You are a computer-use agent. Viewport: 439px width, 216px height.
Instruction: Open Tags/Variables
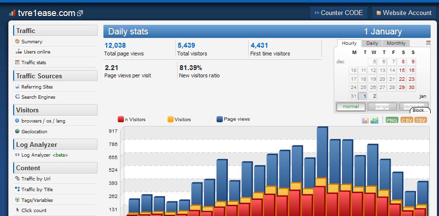click(37, 200)
